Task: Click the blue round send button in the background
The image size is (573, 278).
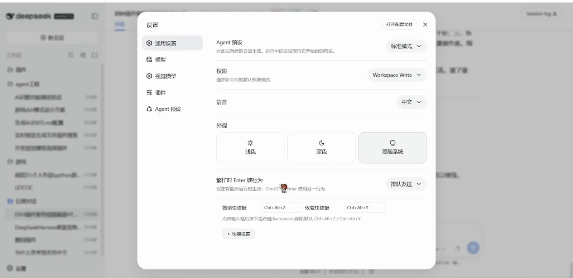Action: [x=473, y=248]
